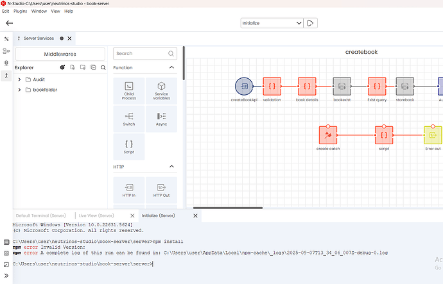Create a new folder in Explorer
443x284 pixels.
[83, 67]
